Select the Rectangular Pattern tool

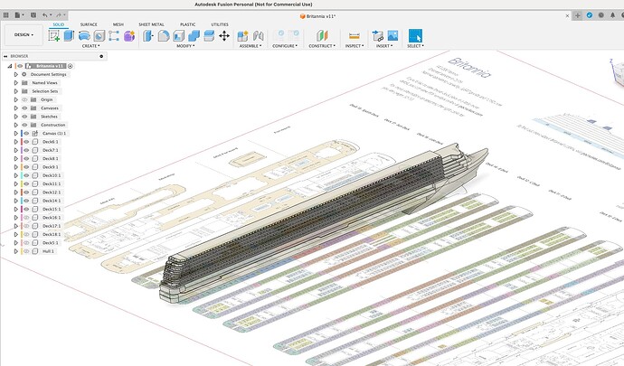pos(114,36)
